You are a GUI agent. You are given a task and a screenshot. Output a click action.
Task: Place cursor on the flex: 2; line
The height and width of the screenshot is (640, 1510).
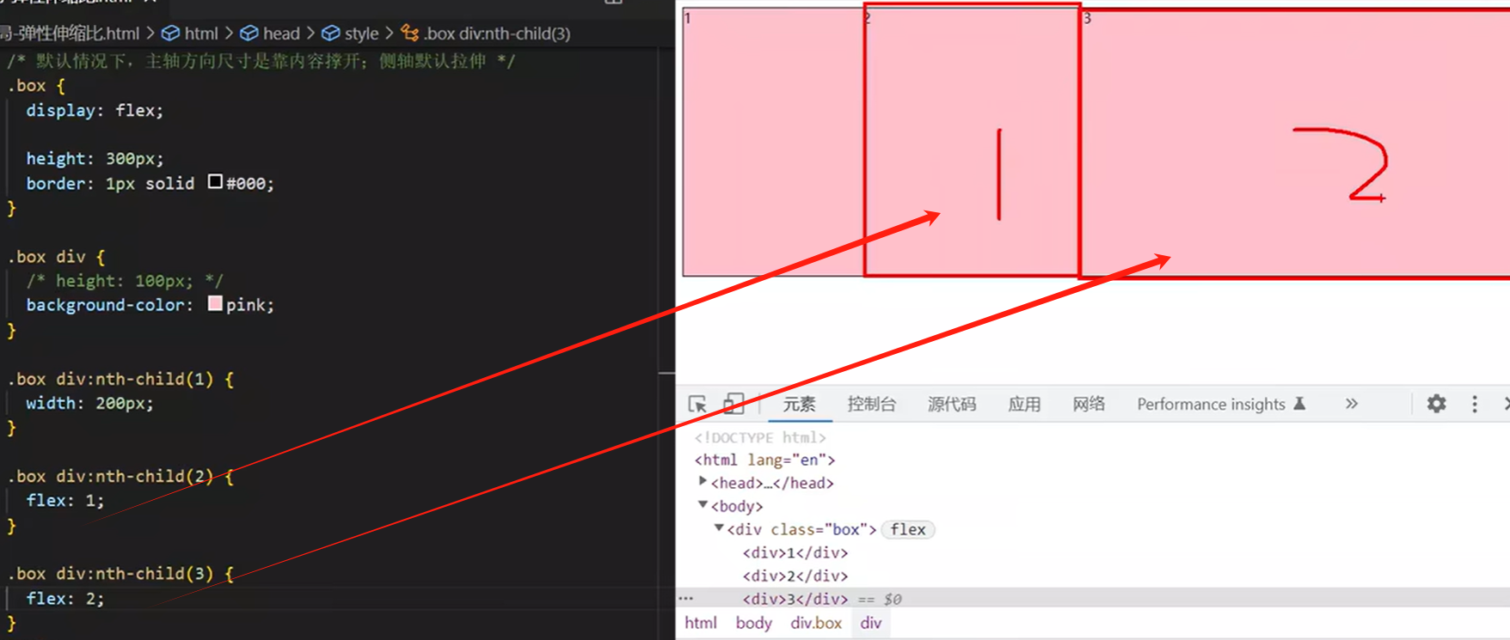coord(65,598)
